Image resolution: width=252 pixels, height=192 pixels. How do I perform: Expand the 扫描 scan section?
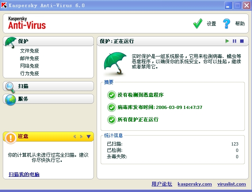tap(23, 86)
